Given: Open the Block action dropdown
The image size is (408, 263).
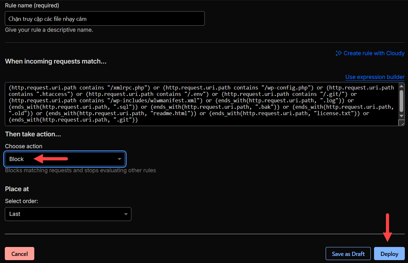Looking at the screenshot, I should pos(65,159).
